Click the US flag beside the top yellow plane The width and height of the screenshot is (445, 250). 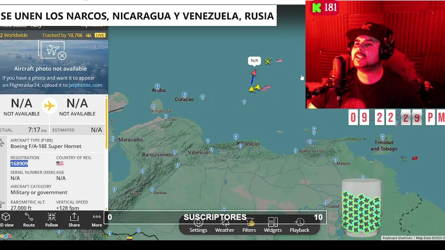click(x=279, y=61)
